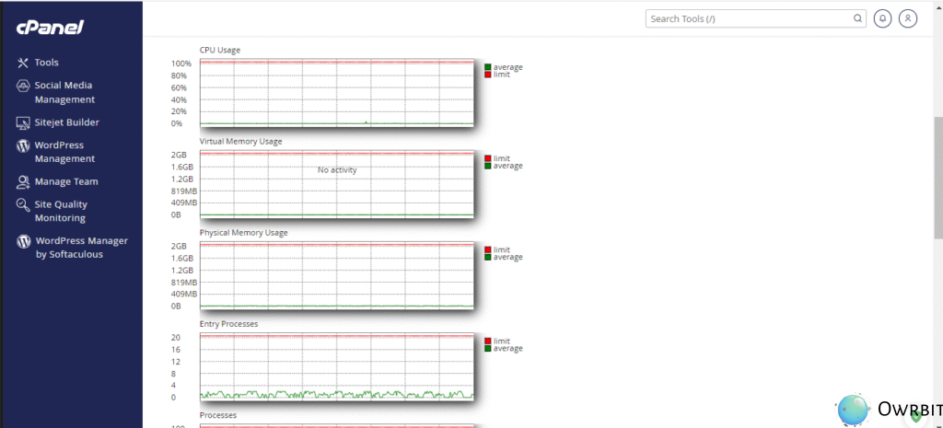Click the red limit swatch in CPU Usage legend
943x428 pixels.
(488, 75)
